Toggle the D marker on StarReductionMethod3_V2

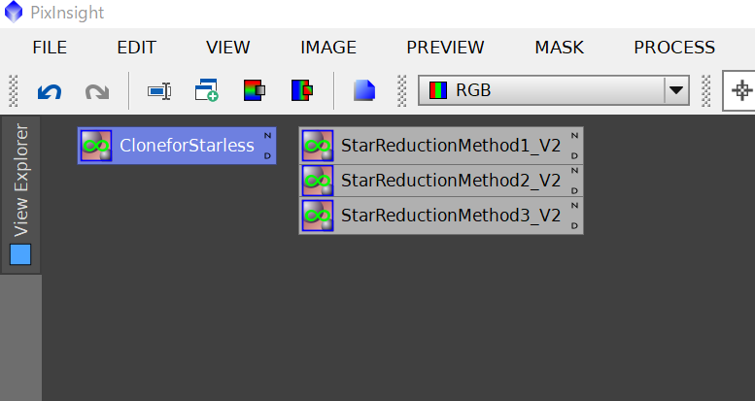click(574, 225)
